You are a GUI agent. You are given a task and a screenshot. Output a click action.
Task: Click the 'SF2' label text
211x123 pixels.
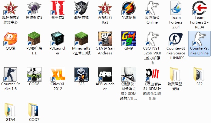pos(199,84)
